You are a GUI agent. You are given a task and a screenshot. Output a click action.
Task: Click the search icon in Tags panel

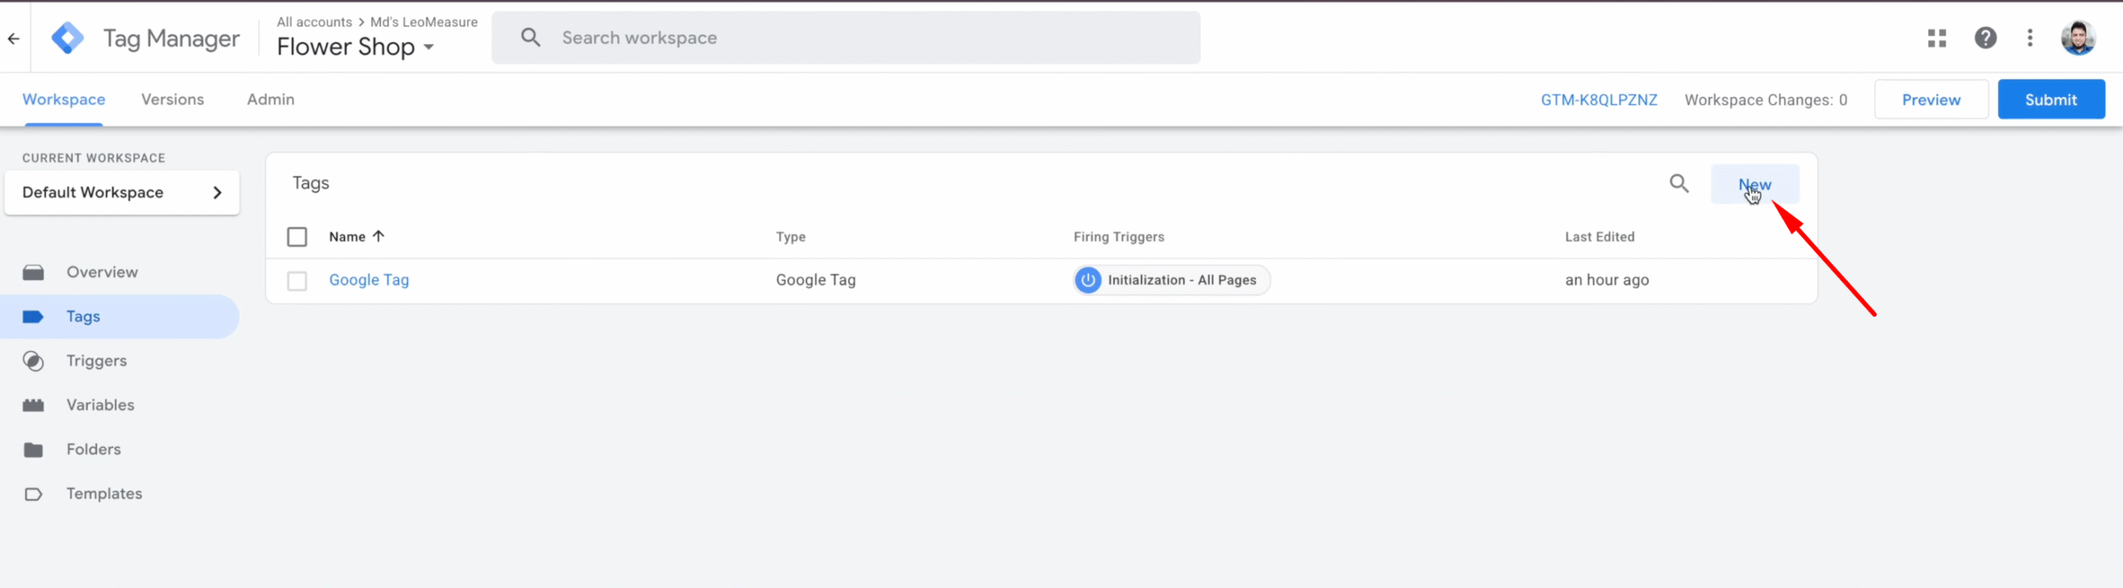pos(1678,183)
